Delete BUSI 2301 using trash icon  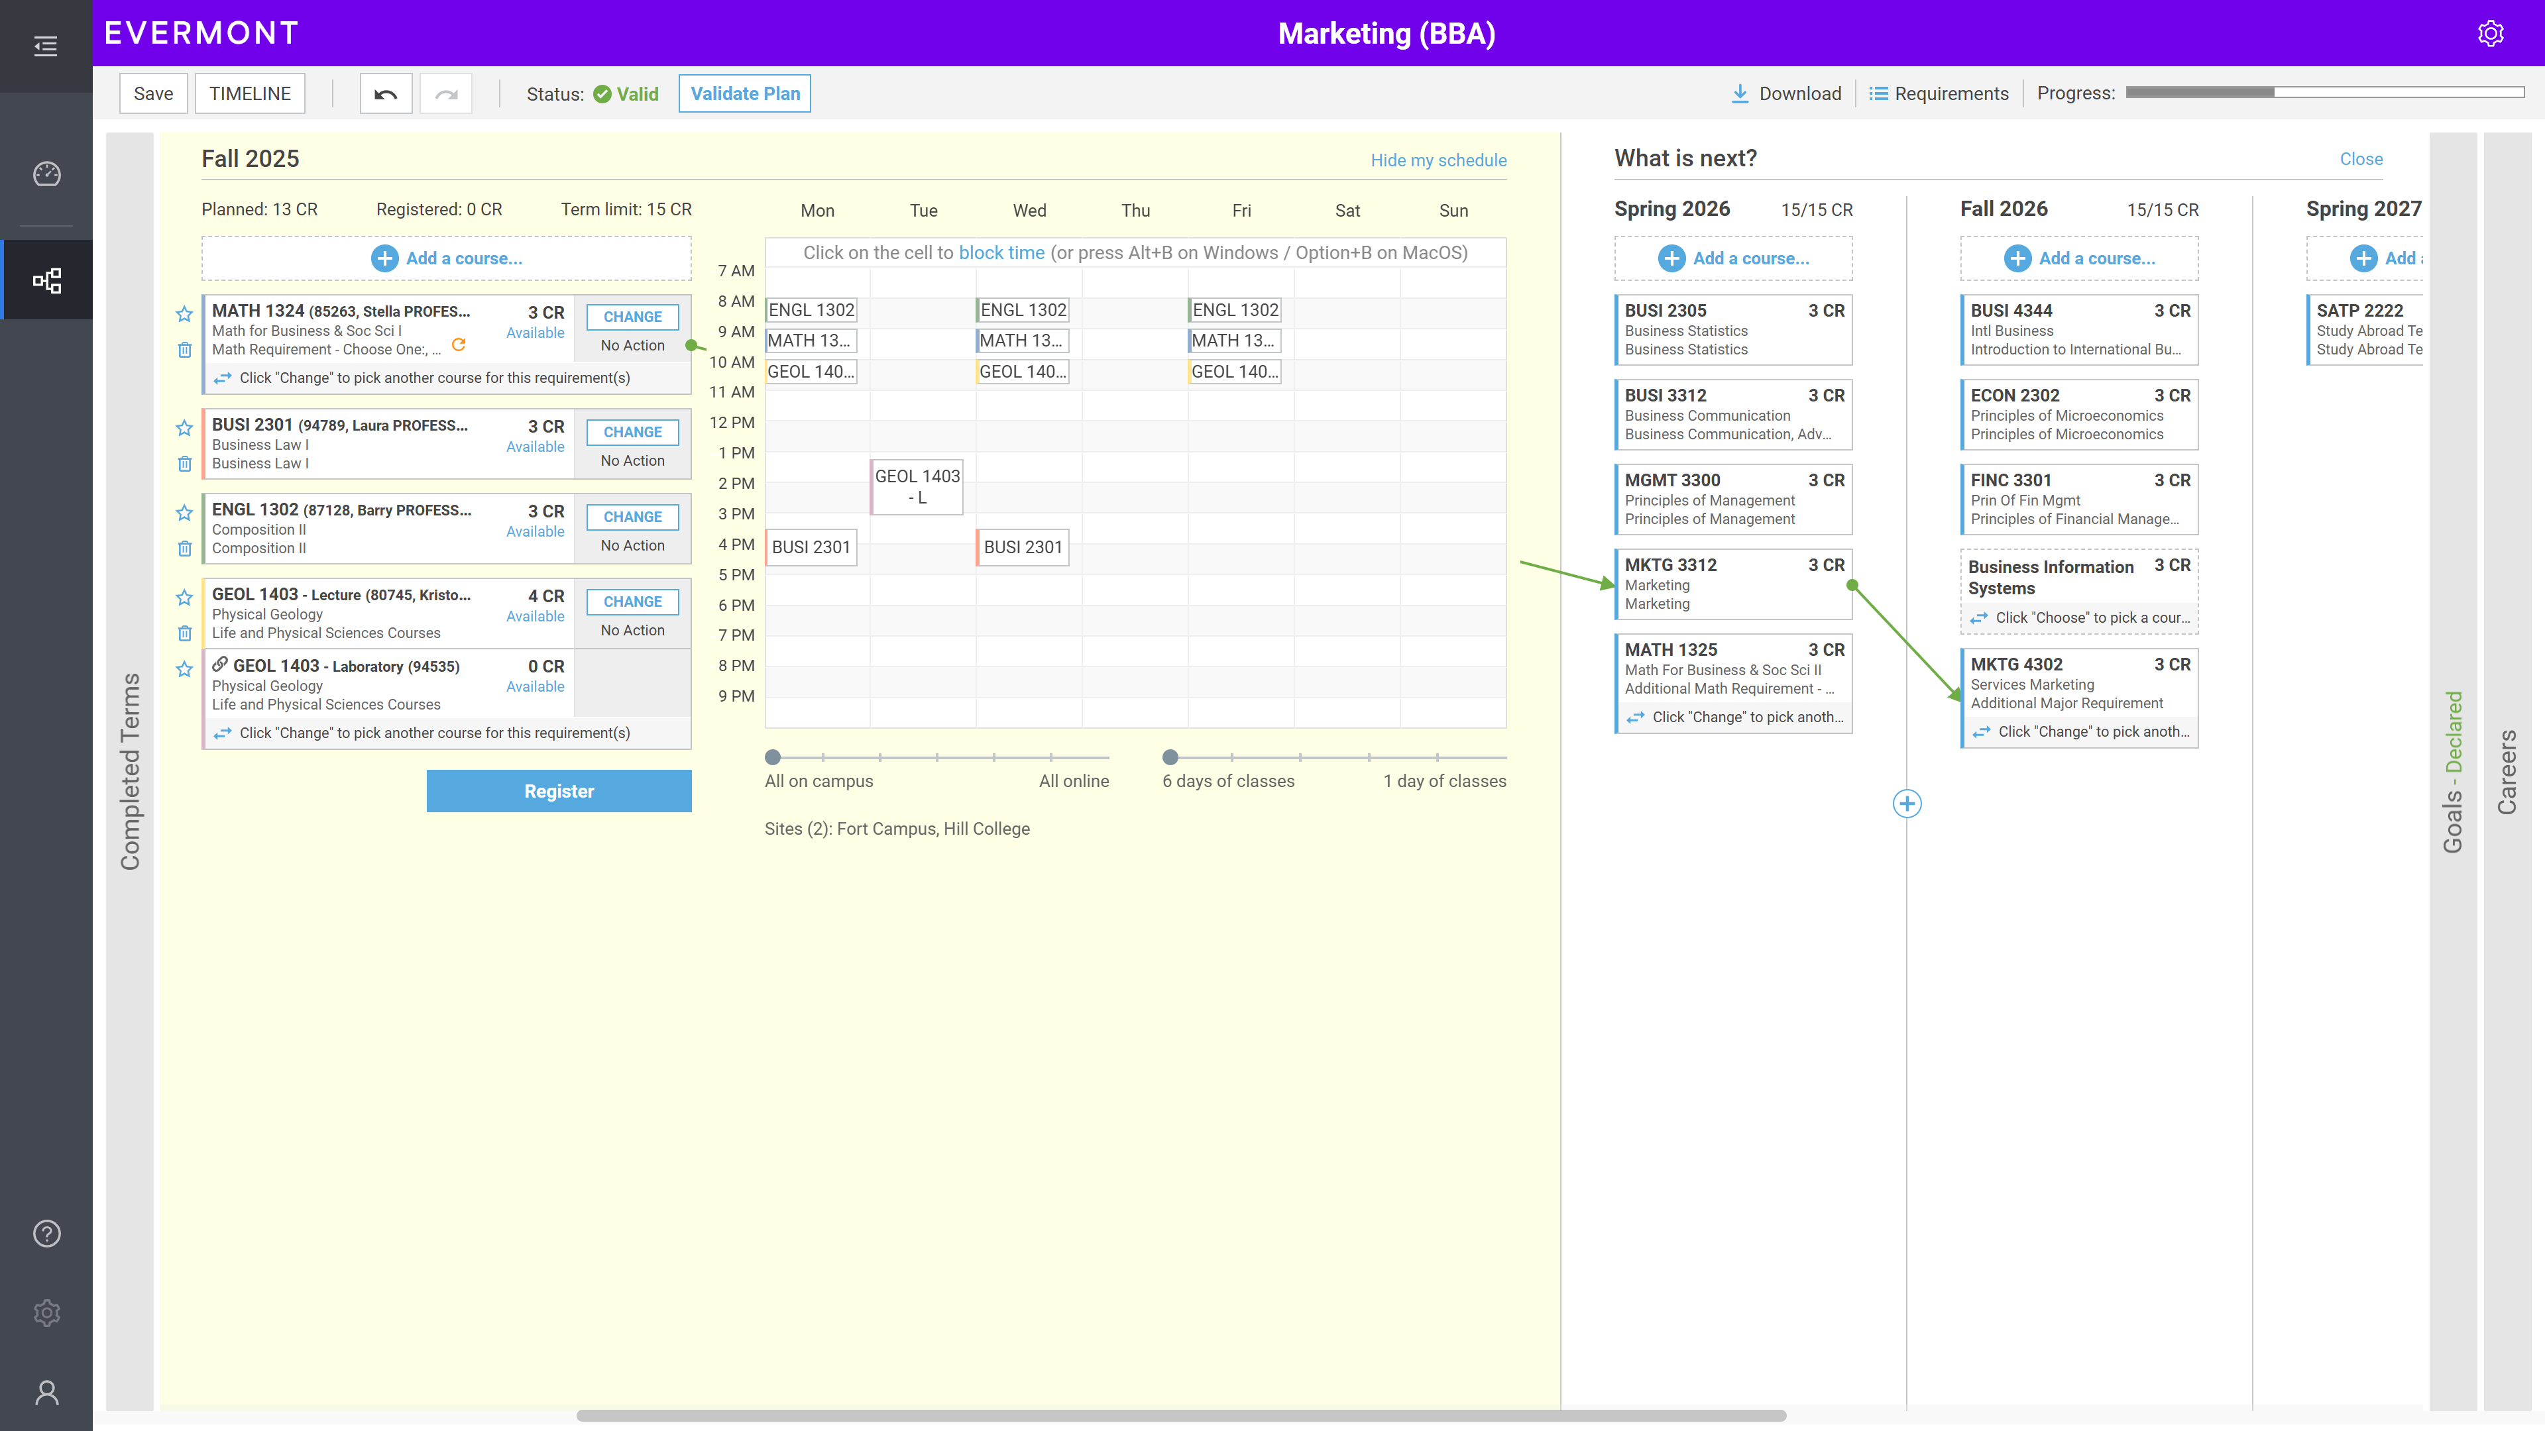[185, 463]
